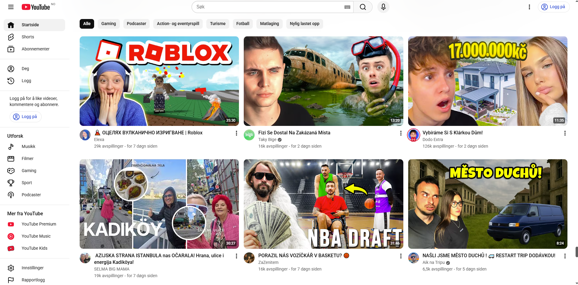Open Sport trophy icon

(x=11, y=183)
